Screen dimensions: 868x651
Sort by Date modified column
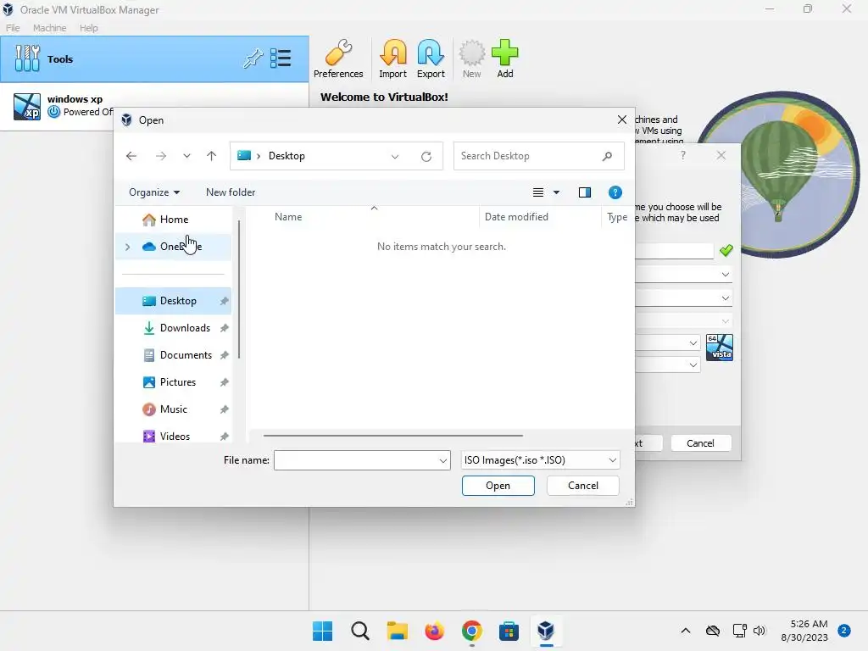pos(516,217)
